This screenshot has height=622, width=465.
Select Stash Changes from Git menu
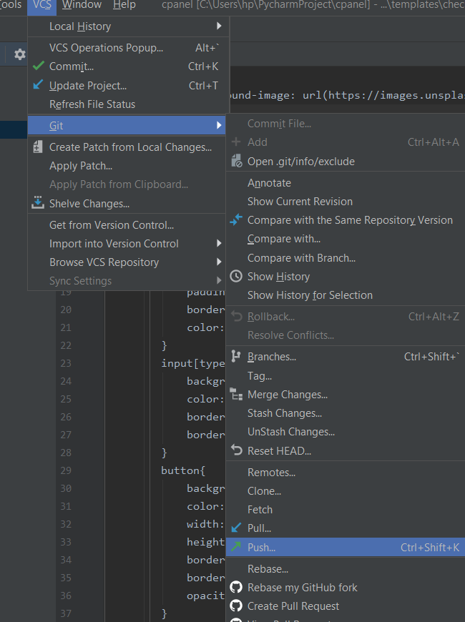[285, 413]
